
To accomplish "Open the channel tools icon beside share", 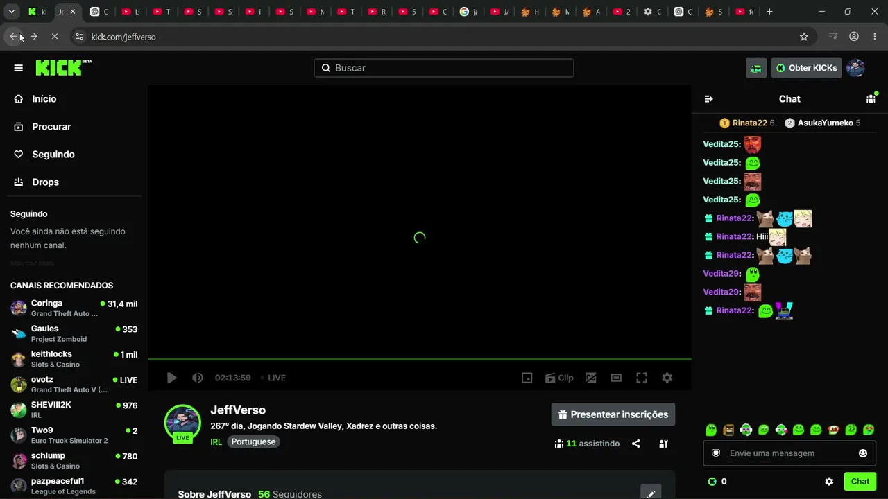I will pyautogui.click(x=663, y=444).
